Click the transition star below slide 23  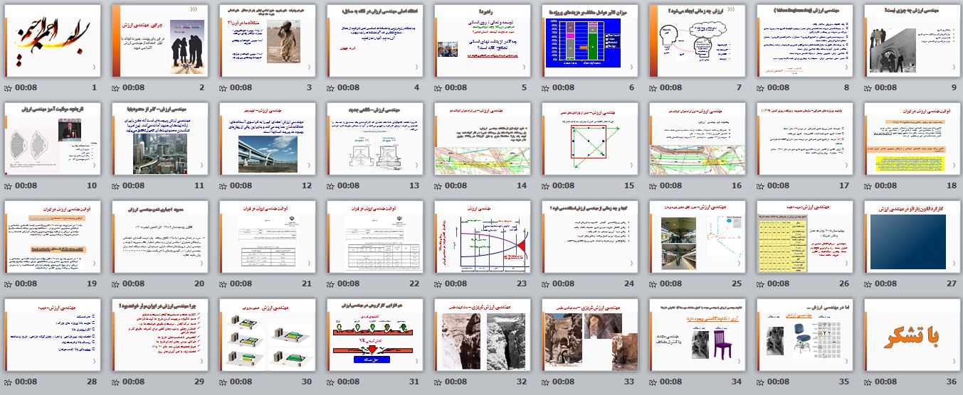point(438,284)
